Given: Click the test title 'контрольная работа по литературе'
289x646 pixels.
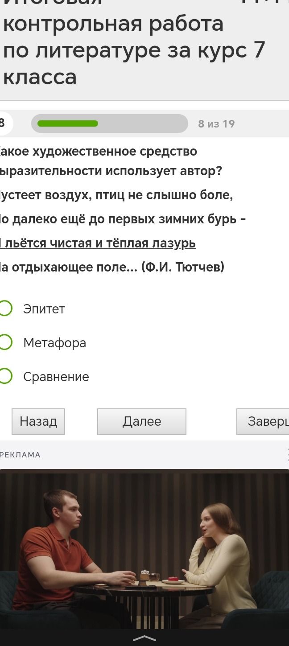Looking at the screenshot, I should [x=134, y=37].
